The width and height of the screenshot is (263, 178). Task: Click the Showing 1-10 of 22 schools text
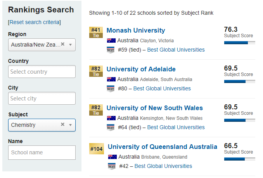(x=151, y=13)
